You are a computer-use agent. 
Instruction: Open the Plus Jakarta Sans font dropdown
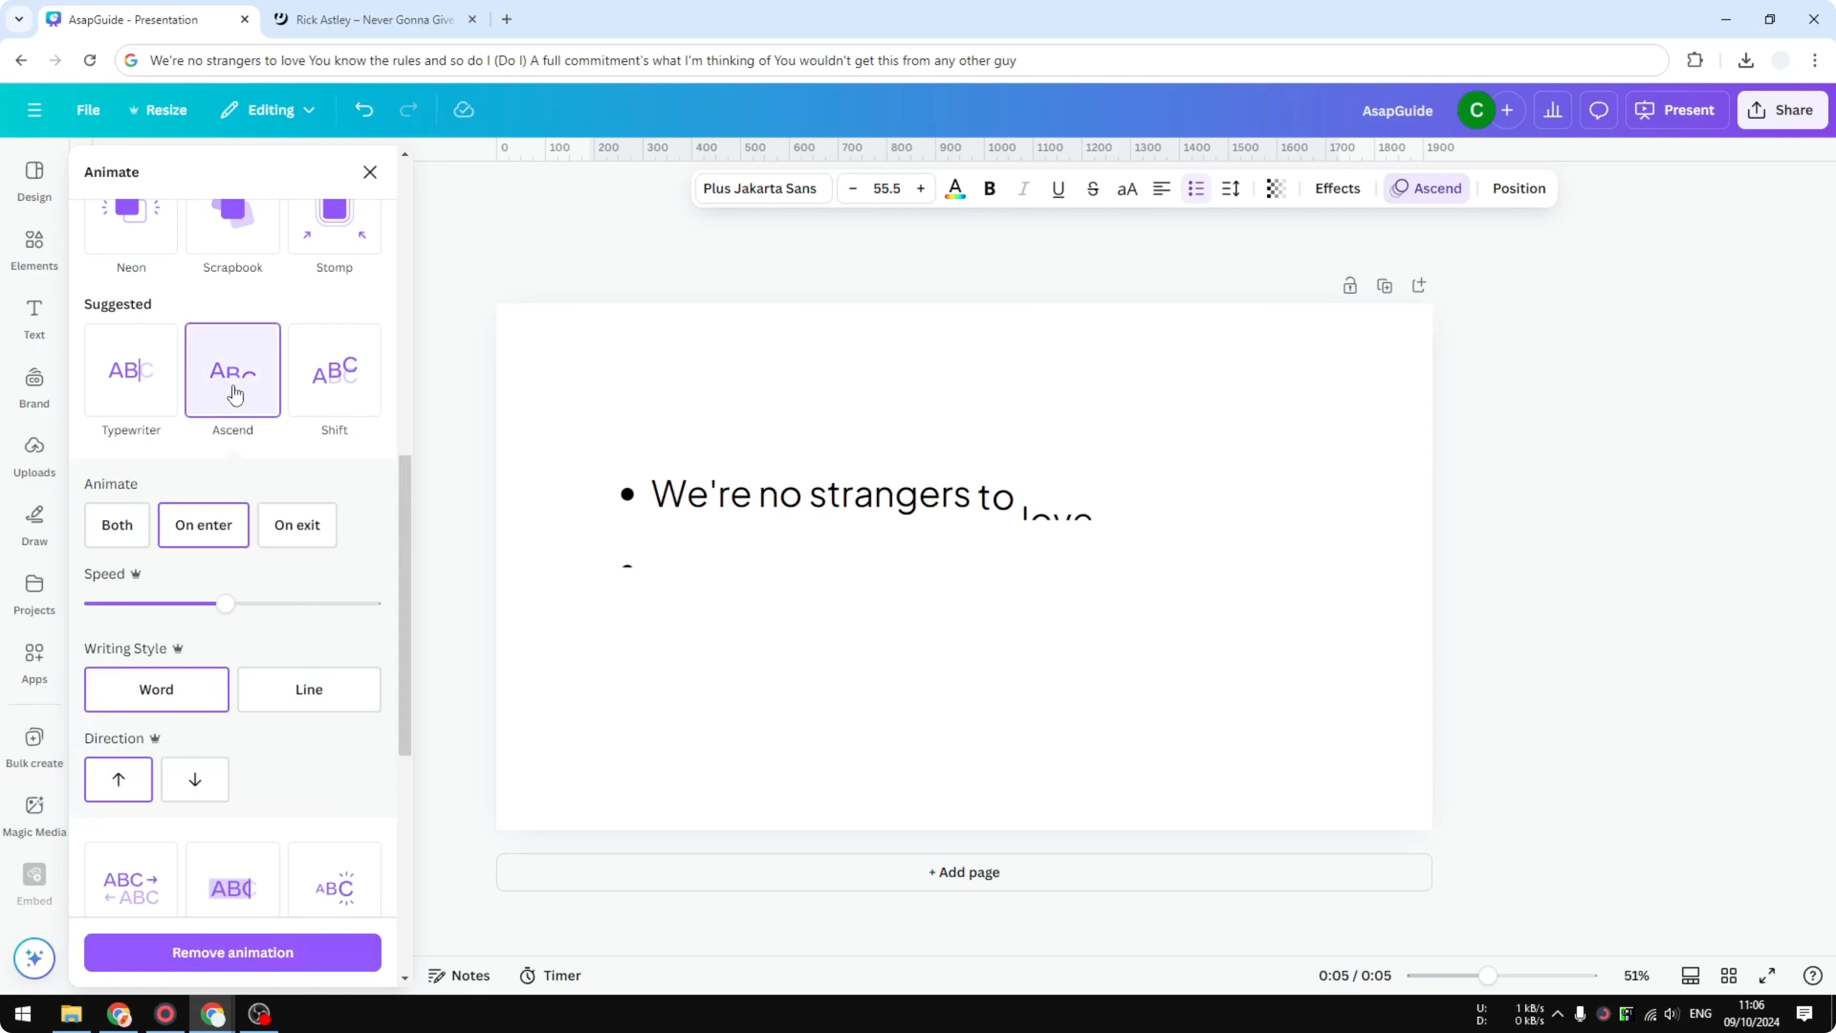pyautogui.click(x=763, y=188)
